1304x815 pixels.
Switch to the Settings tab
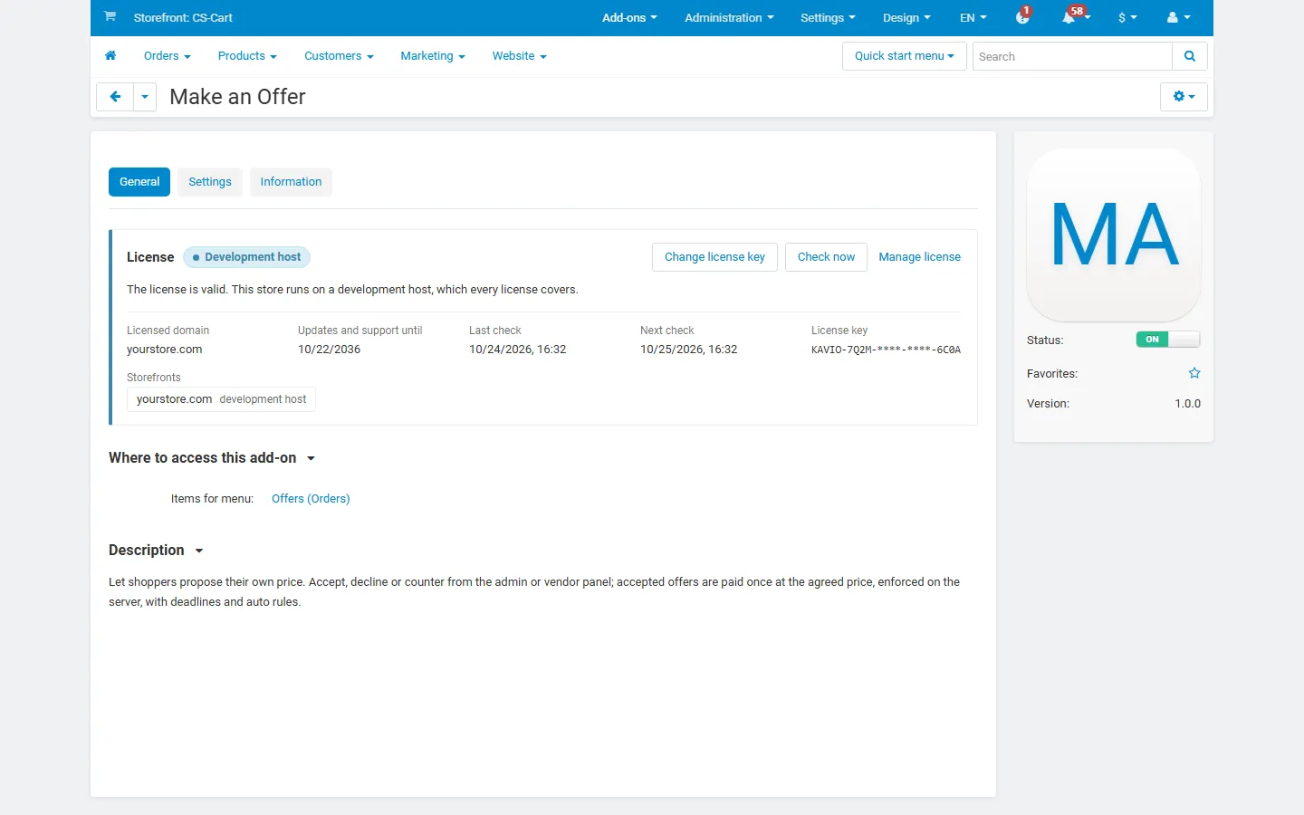pyautogui.click(x=210, y=182)
